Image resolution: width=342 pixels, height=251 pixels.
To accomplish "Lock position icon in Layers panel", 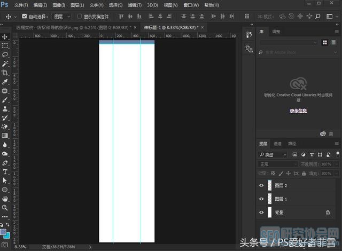I will pyautogui.click(x=289, y=174).
